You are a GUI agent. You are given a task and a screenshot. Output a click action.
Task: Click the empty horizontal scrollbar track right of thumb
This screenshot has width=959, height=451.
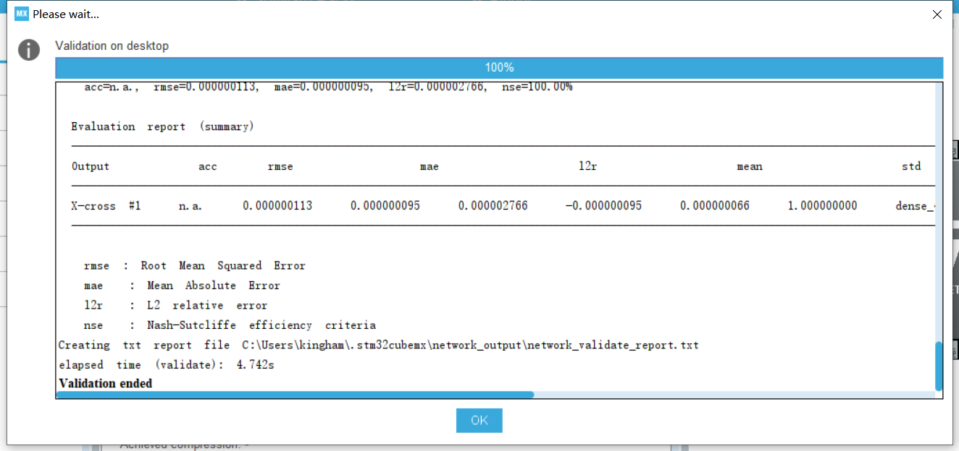[x=732, y=395]
